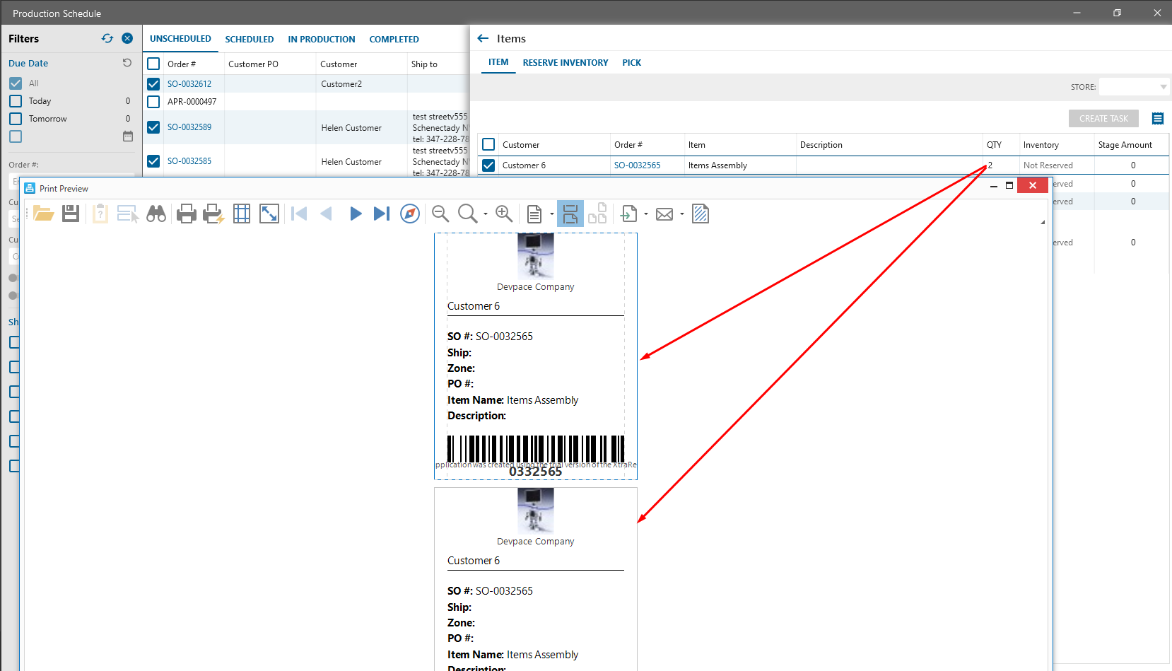The width and height of the screenshot is (1172, 671).
Task: Uncheck the SO-0032612 order checkbox
Action: coord(153,84)
